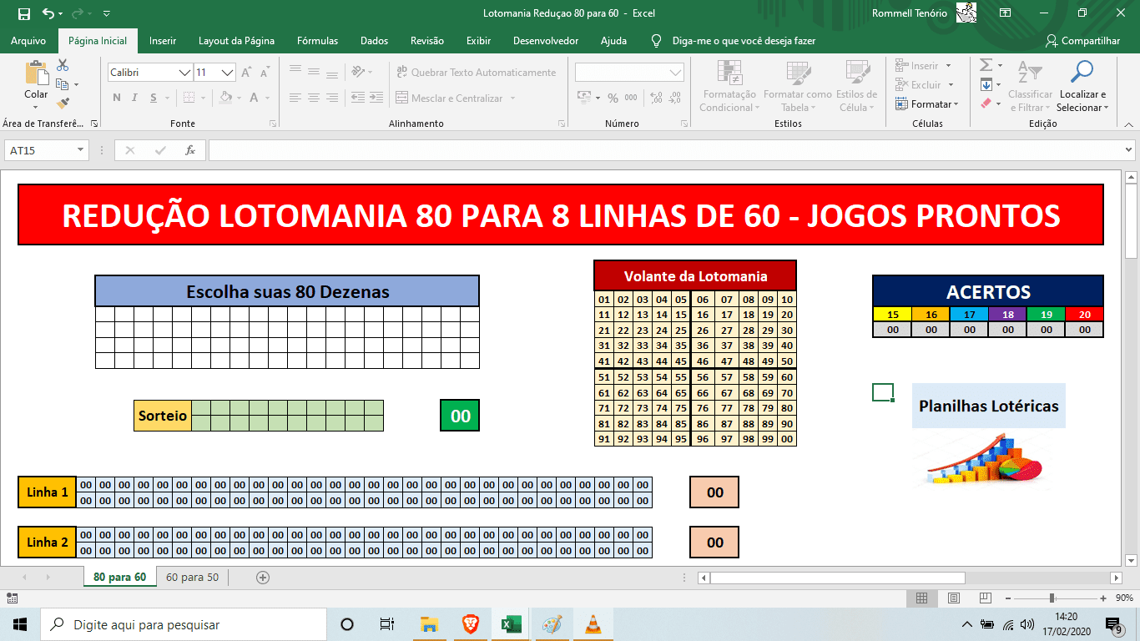Open the Arquivo menu
The image size is (1140, 641).
point(28,40)
